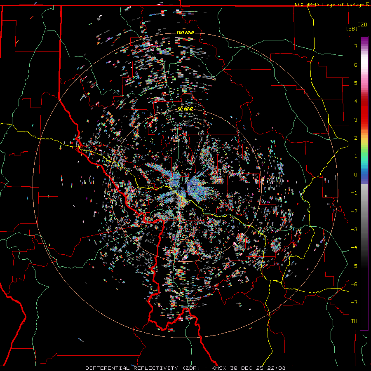Click the scale label 2

tap(356, 138)
